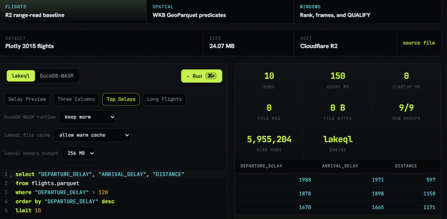
Task: Click the limit 10 code line
Action: point(28,210)
